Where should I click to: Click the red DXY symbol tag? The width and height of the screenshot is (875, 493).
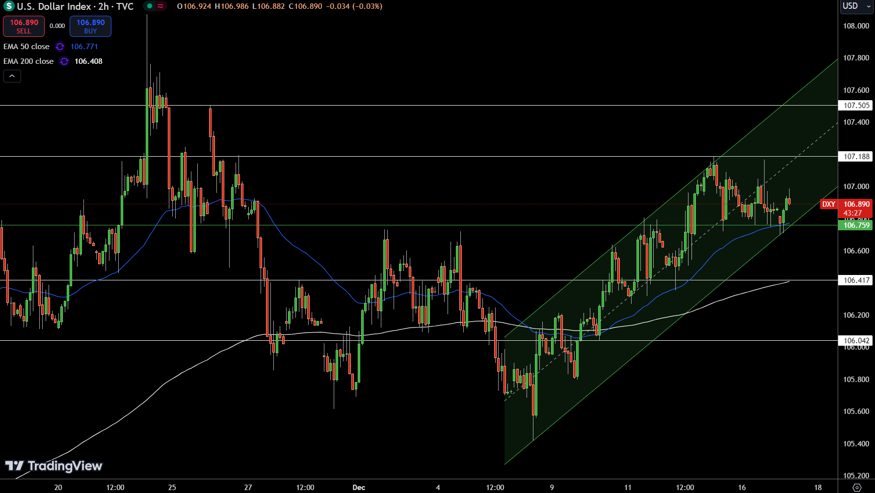pos(829,204)
